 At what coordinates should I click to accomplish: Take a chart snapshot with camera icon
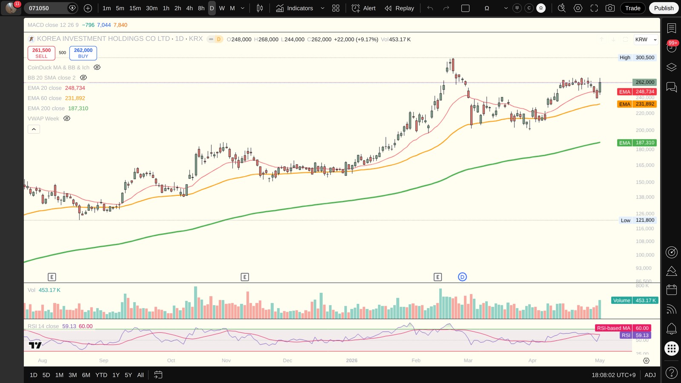(x=610, y=8)
